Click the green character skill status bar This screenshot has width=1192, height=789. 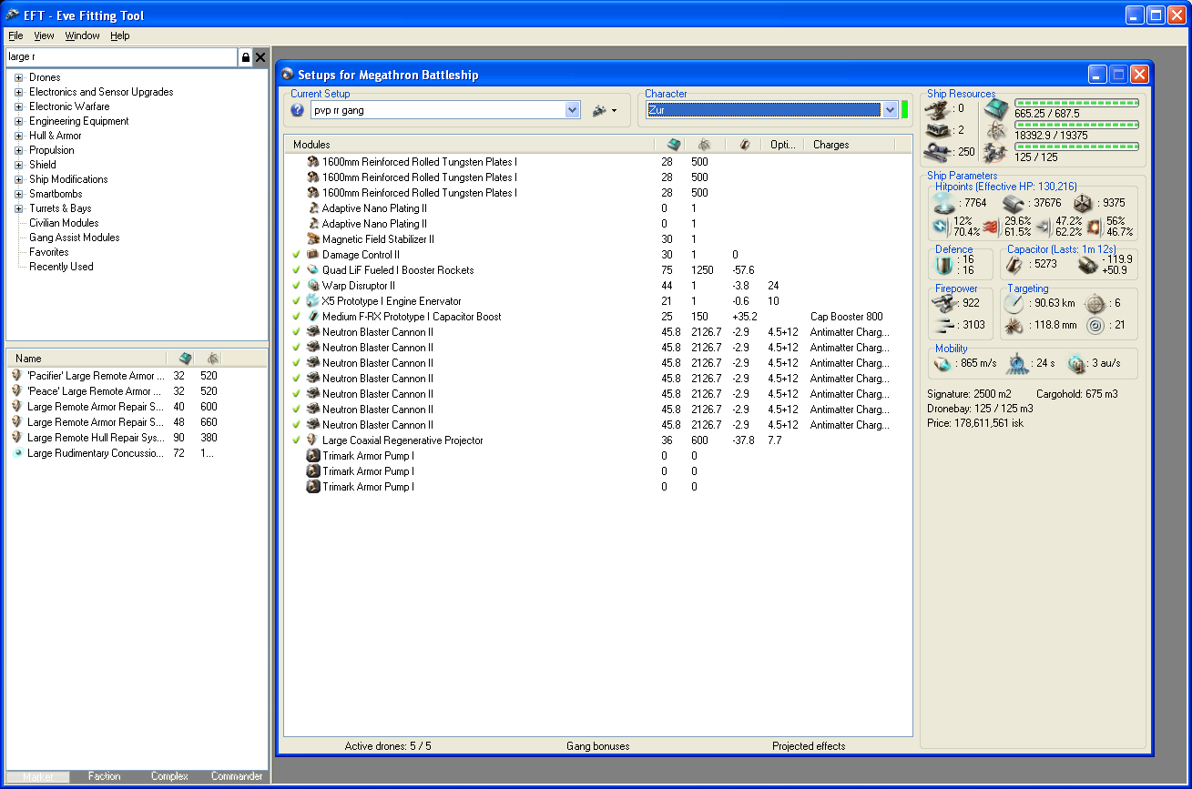[x=905, y=110]
